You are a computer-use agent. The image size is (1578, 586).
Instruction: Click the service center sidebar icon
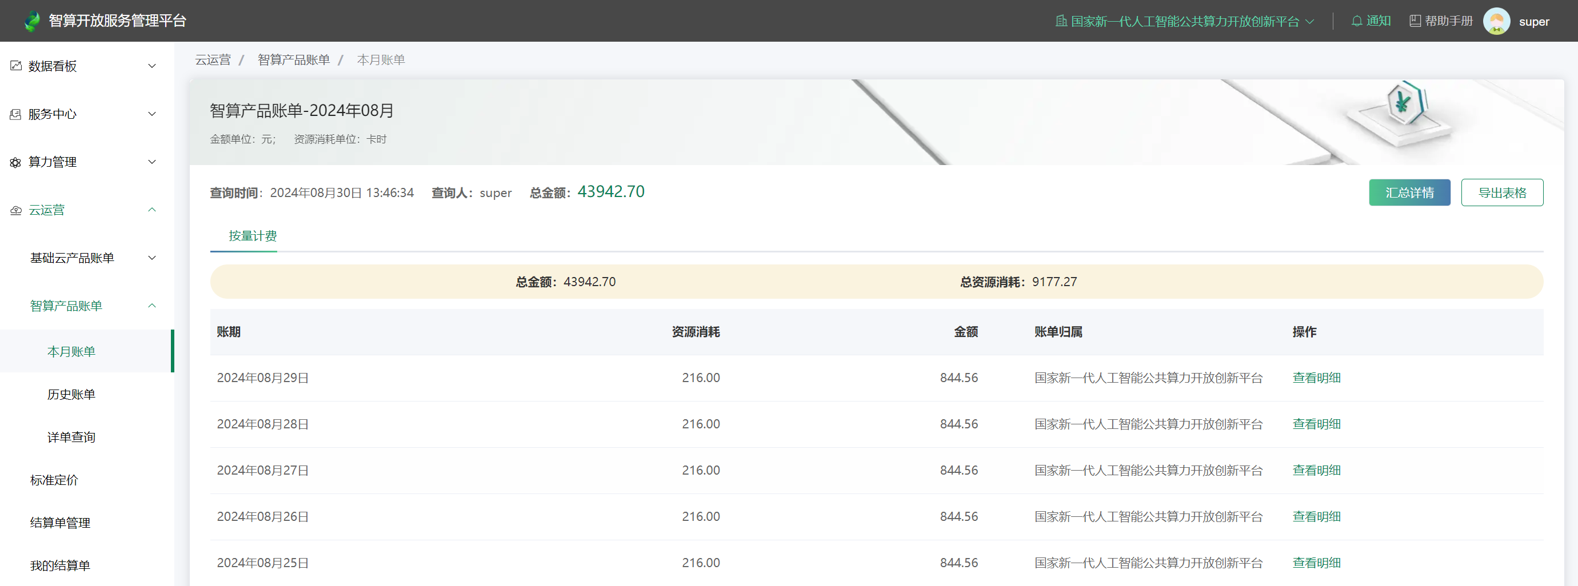coord(16,114)
